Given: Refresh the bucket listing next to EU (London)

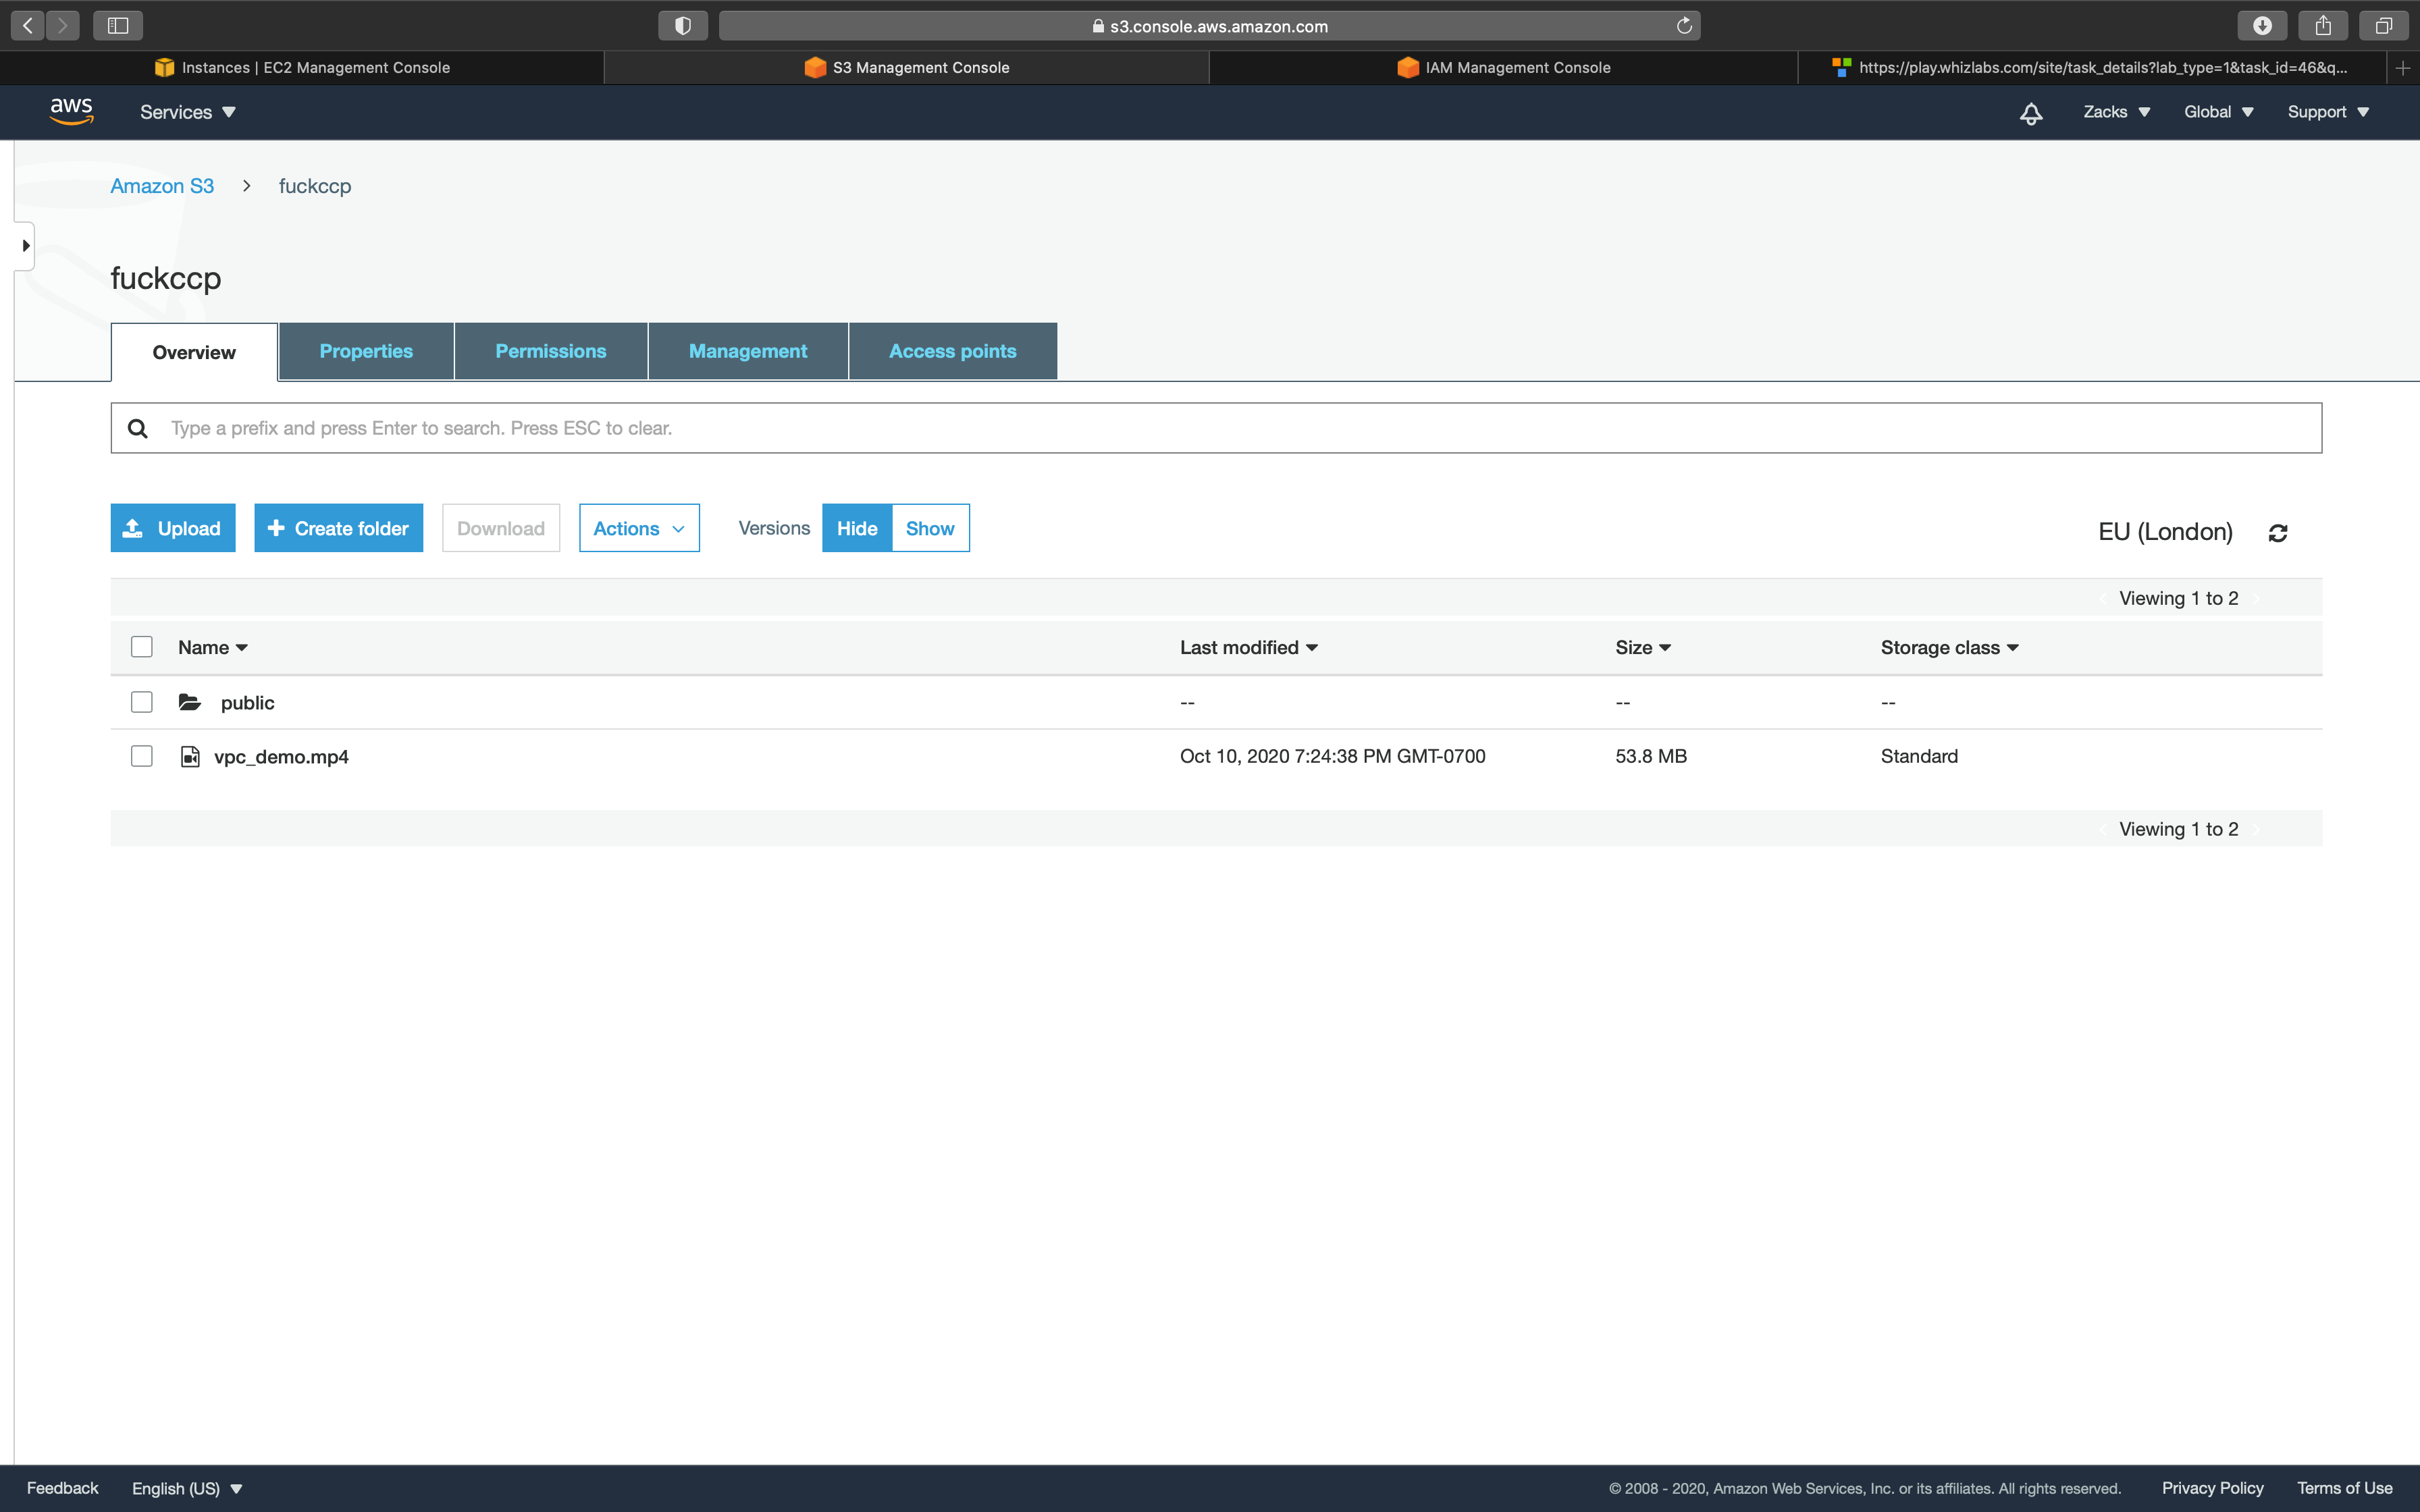Looking at the screenshot, I should [x=2278, y=533].
